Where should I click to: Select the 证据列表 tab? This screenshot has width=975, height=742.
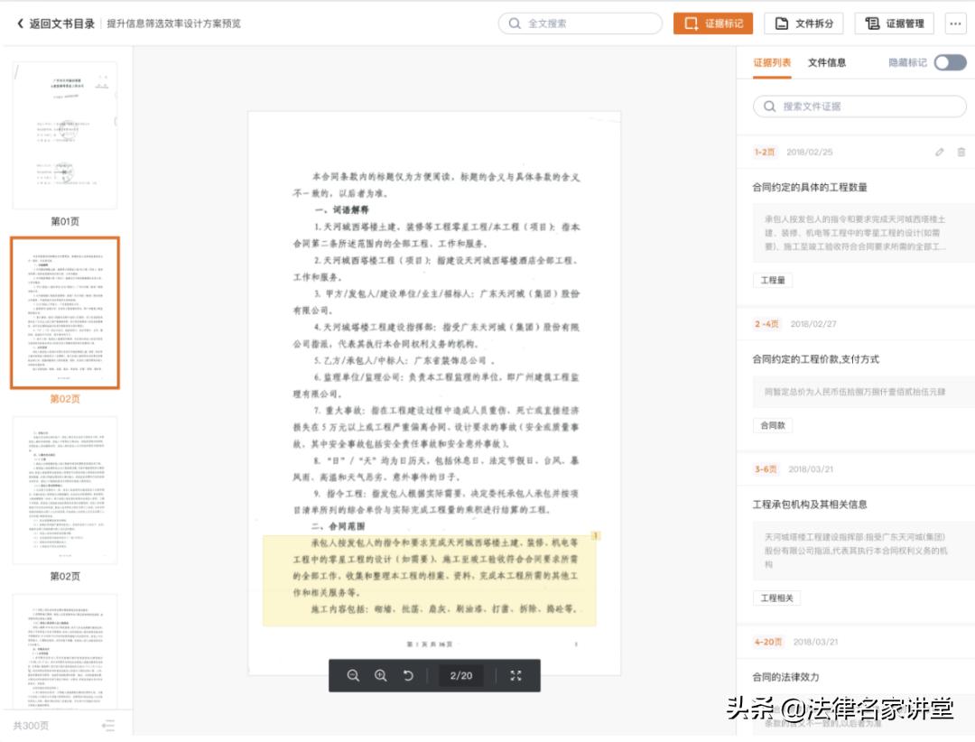point(775,62)
